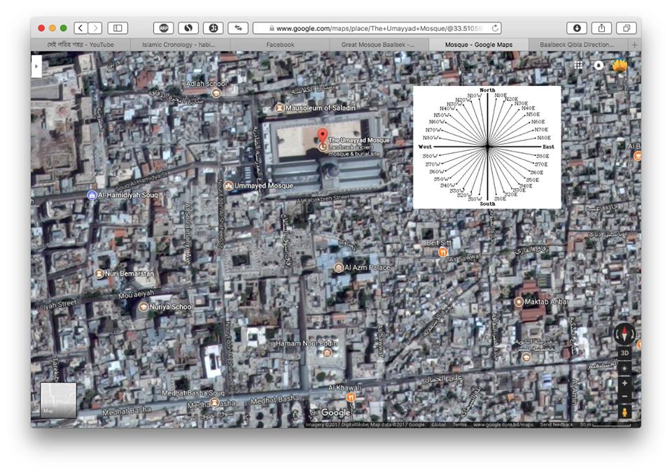This screenshot has height=472, width=672.
Task: Zoom out of the map
Action: click(x=624, y=396)
